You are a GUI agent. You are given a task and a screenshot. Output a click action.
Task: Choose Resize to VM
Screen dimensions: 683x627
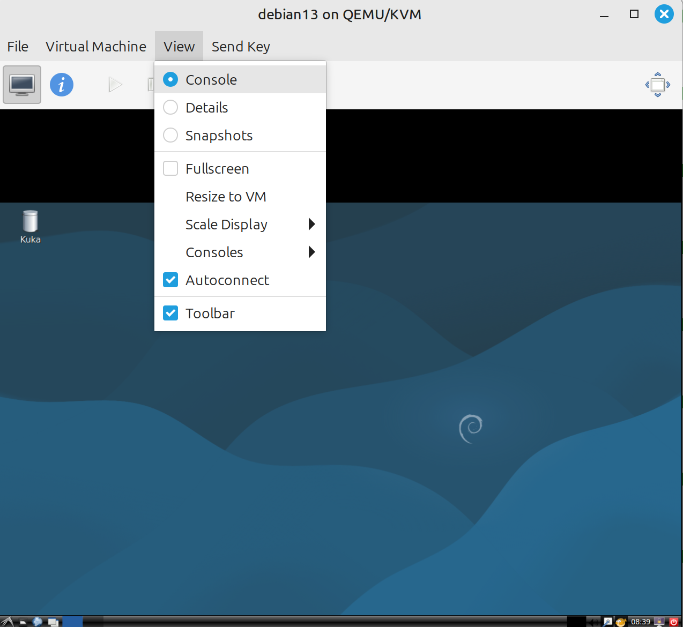point(226,197)
